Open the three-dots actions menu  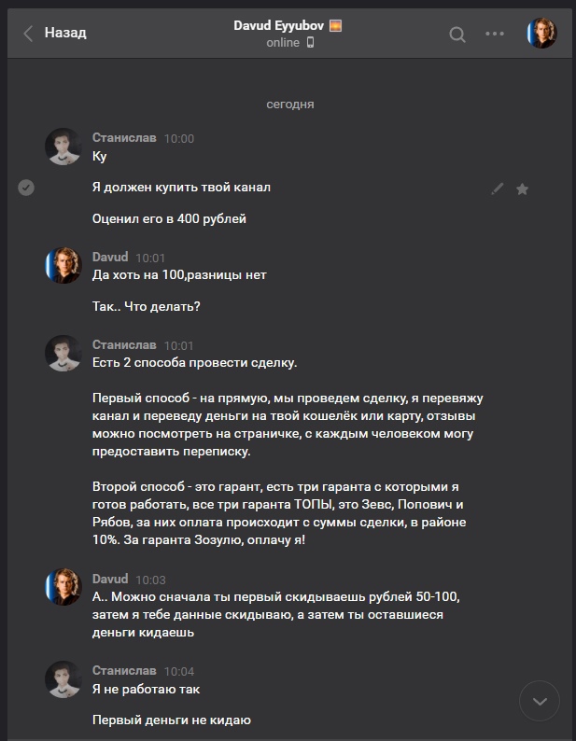495,35
